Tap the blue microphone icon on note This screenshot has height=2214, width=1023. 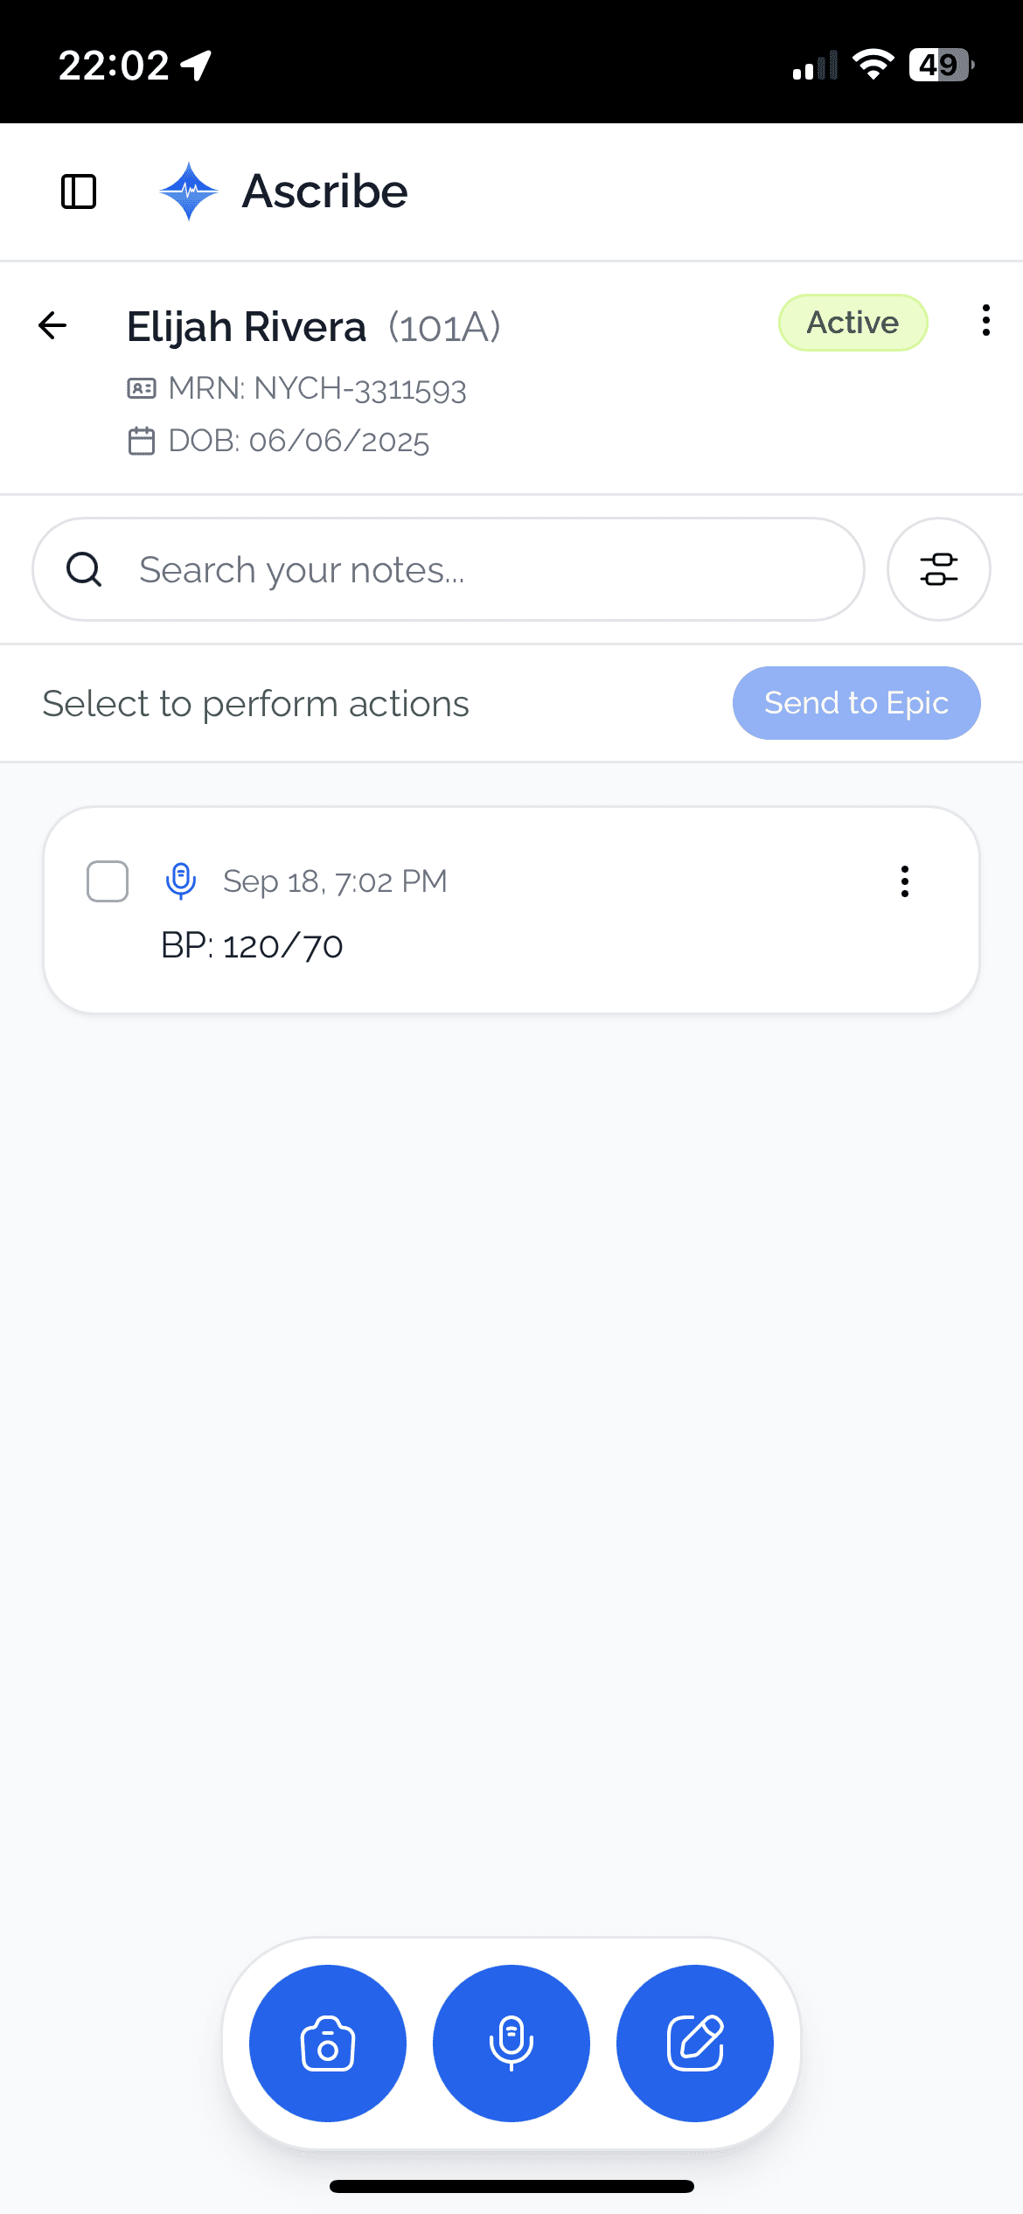[181, 881]
